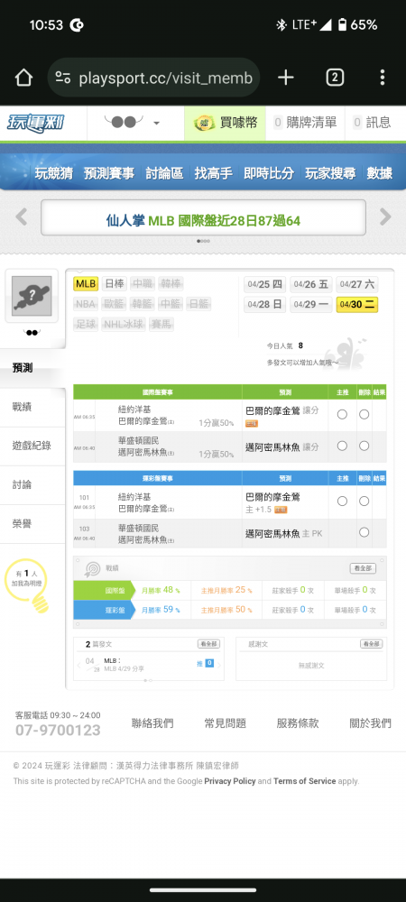The image size is (406, 902).
Task: Select 主推 radio for 運彩盤 game 101
Action: (x=342, y=501)
